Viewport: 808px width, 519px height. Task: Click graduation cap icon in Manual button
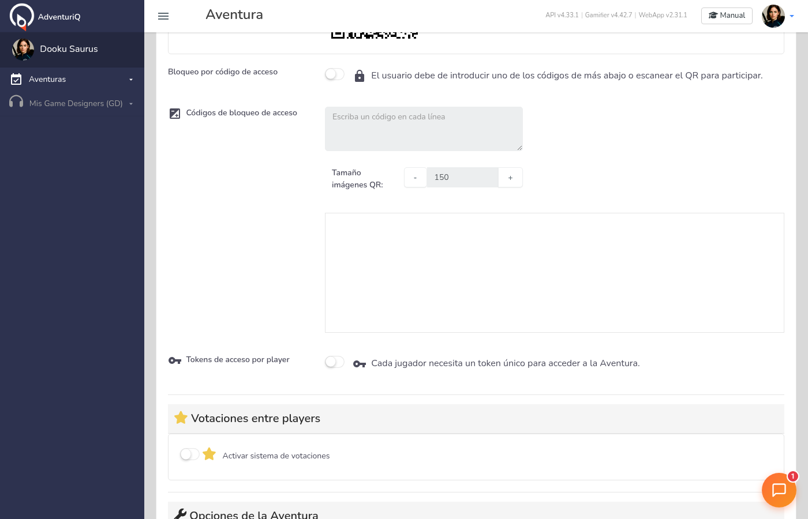point(713,16)
